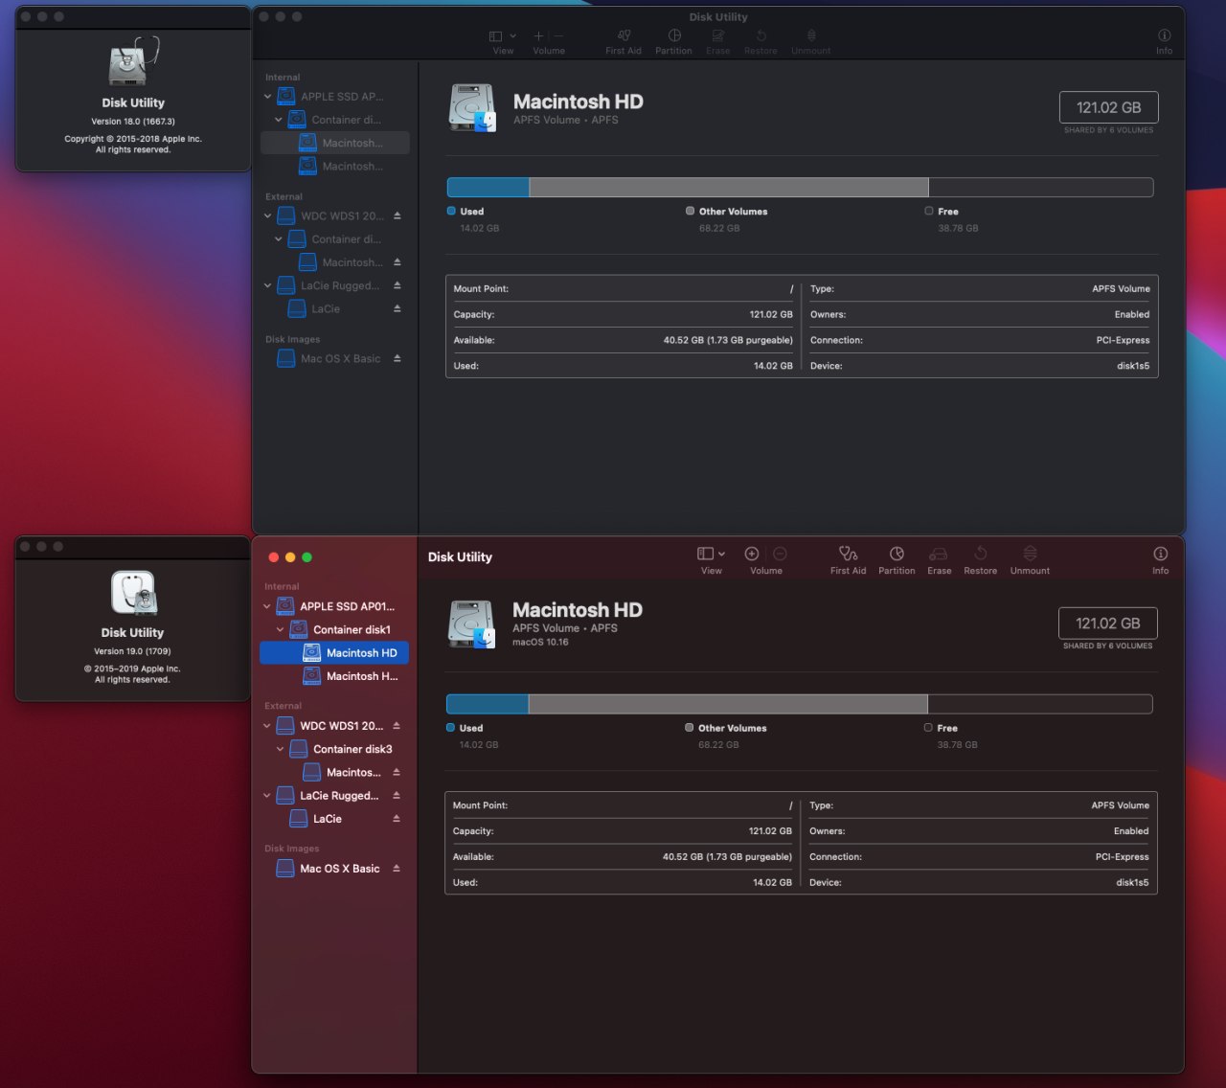Click Version 18.0 (1667.3) text

click(133, 122)
